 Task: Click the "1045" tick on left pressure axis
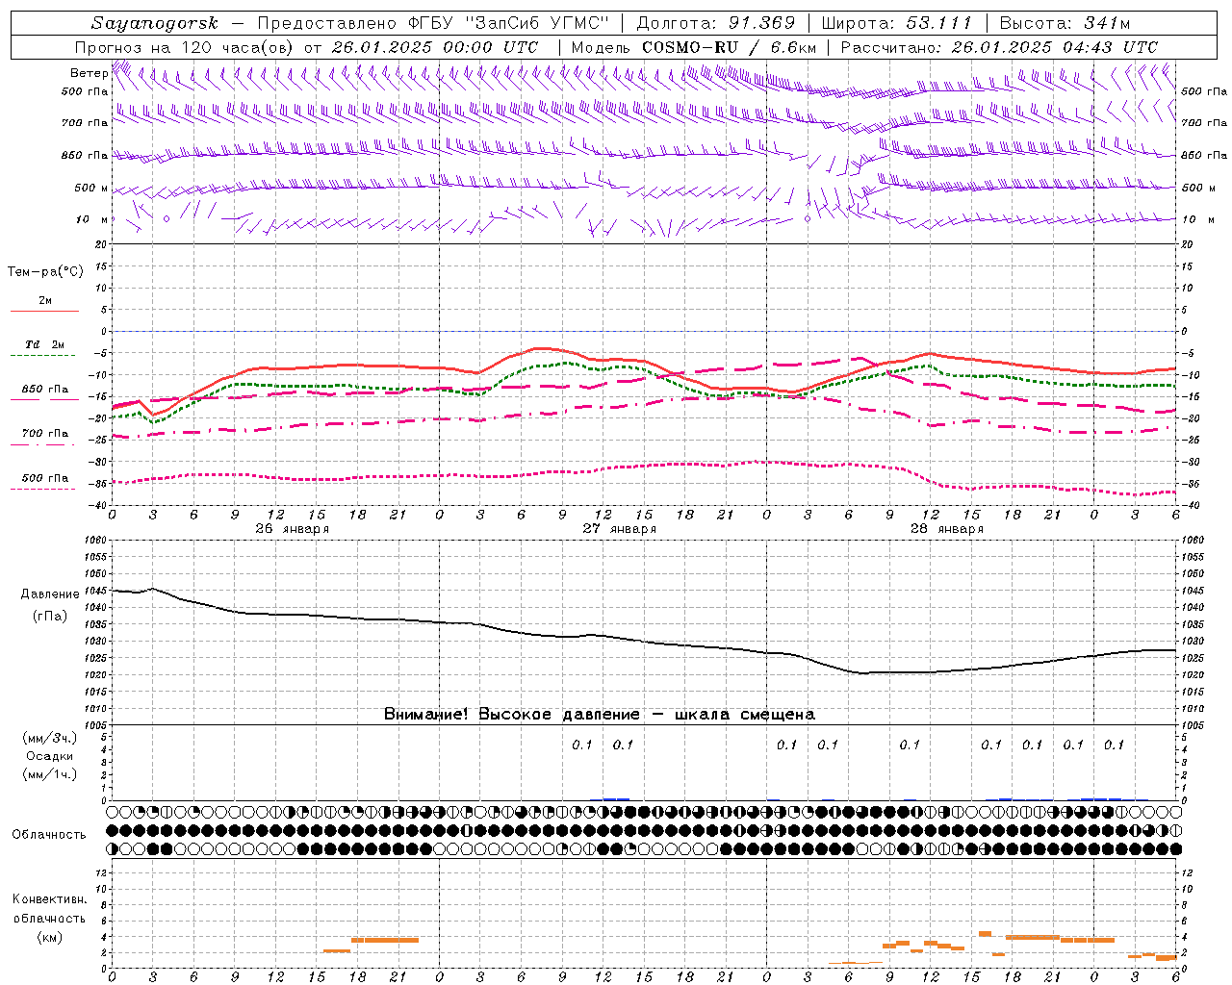(97, 591)
